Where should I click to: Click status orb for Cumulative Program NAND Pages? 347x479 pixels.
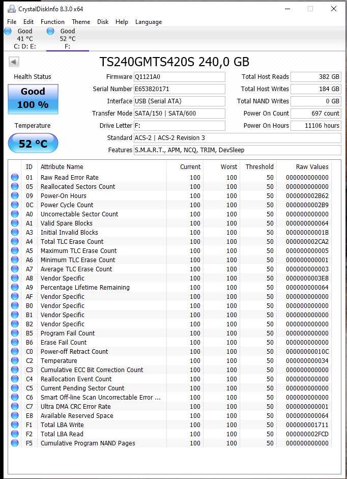(15, 443)
